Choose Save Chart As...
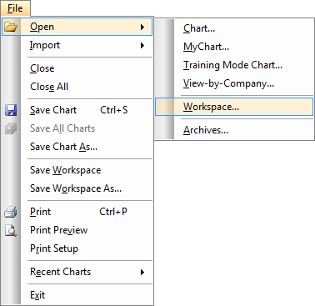 tap(77, 147)
